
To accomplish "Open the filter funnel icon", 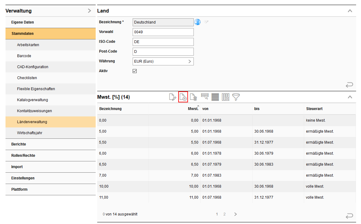I will point(236,97).
